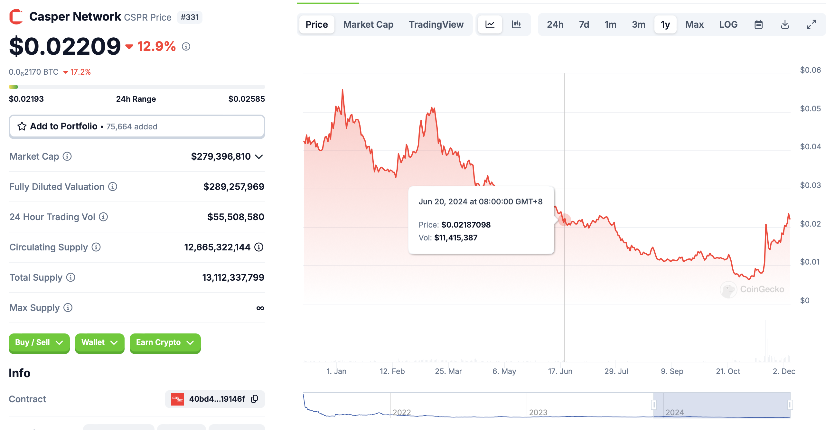Click the Market Cap info icon
Viewport: 835px width, 430px height.
(67, 156)
